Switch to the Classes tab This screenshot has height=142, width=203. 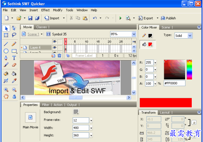41,27
